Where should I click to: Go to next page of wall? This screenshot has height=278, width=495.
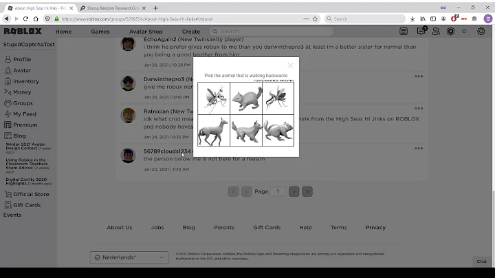[x=294, y=191]
